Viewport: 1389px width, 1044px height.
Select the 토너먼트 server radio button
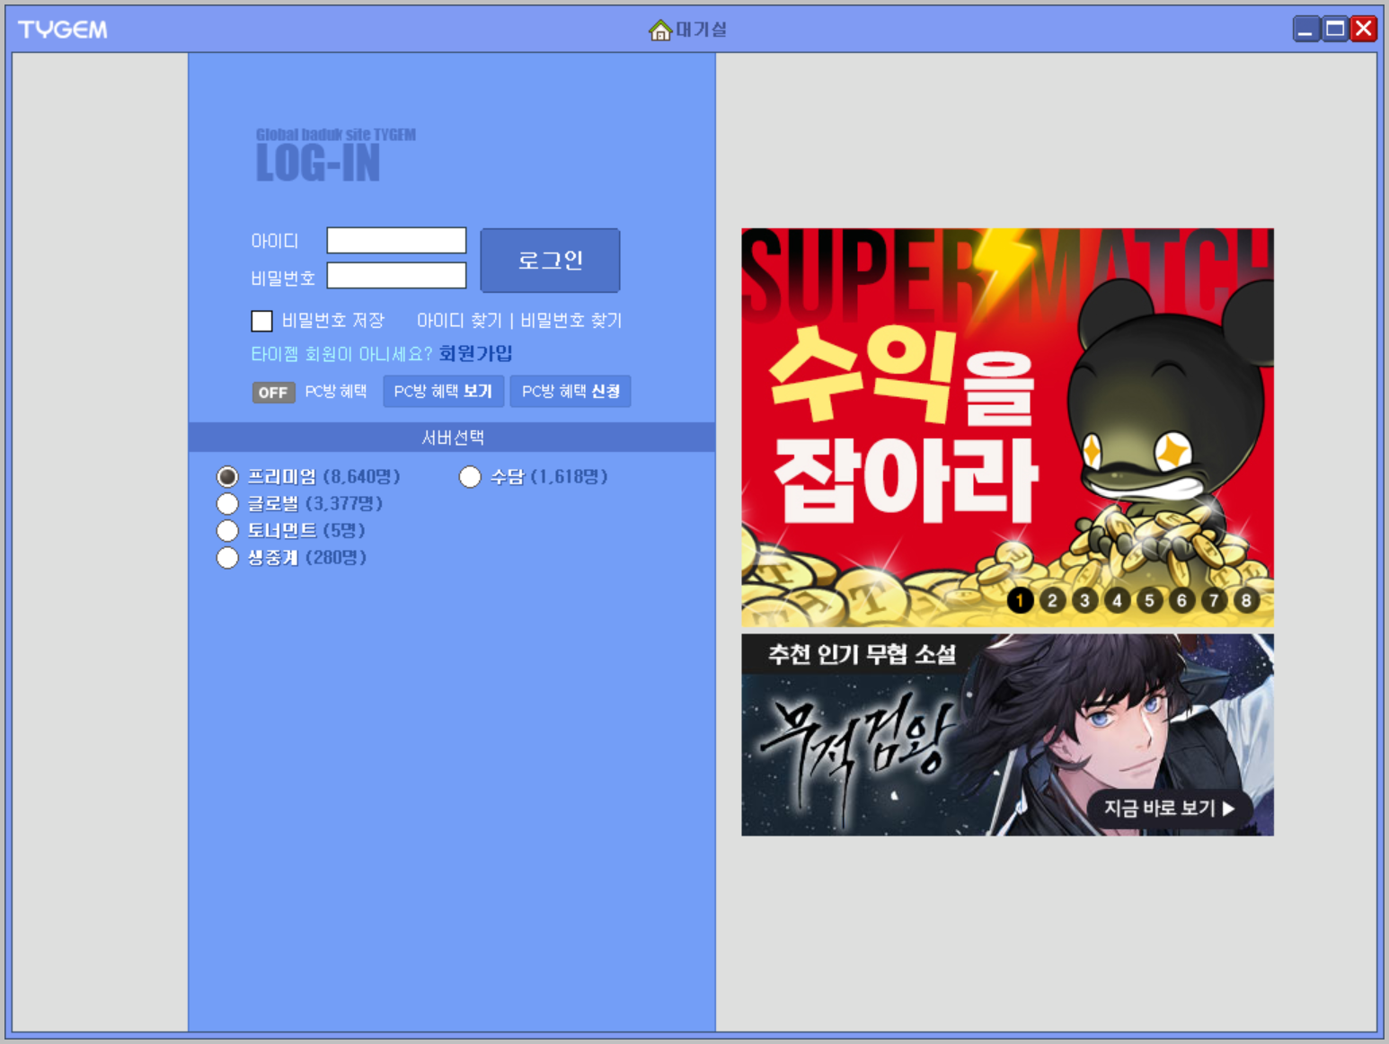(227, 530)
